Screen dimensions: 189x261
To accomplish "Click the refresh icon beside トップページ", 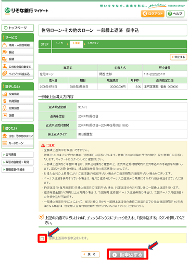I will [6, 28].
